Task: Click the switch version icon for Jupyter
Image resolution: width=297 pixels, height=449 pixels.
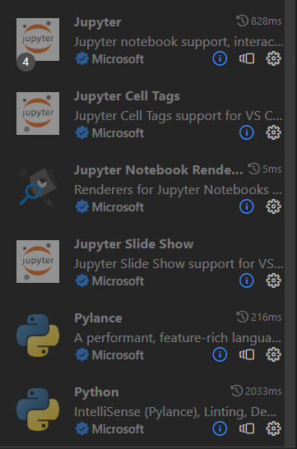Action: pyautogui.click(x=247, y=58)
